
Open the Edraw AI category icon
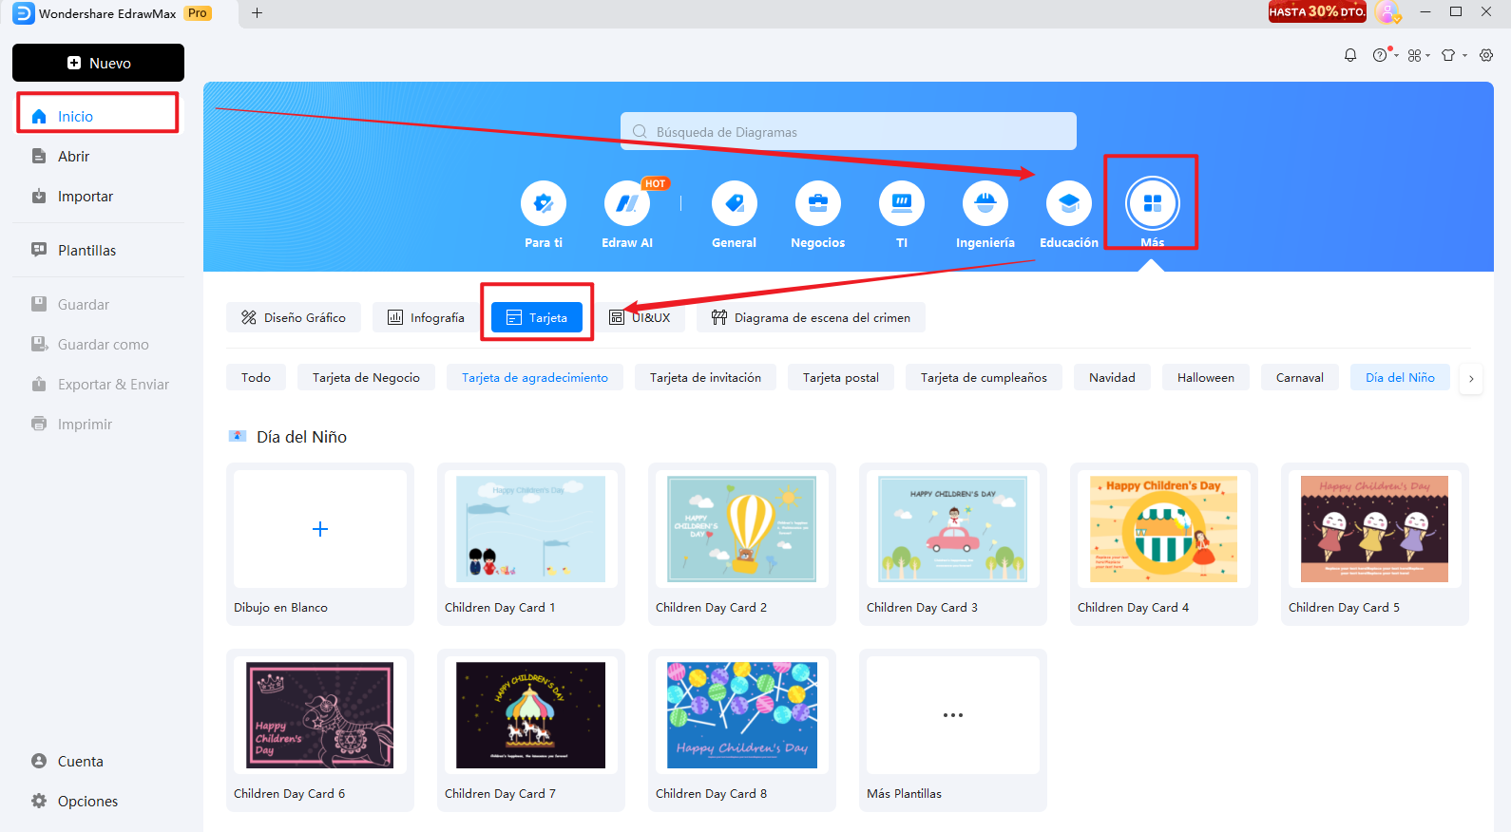627,203
